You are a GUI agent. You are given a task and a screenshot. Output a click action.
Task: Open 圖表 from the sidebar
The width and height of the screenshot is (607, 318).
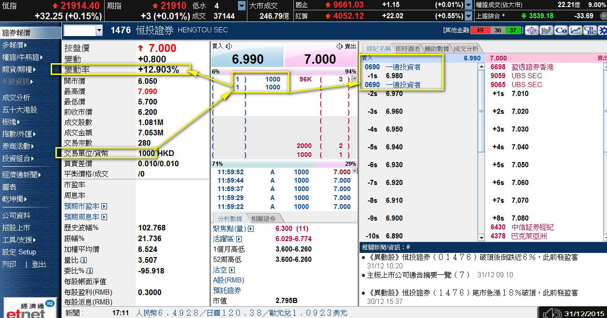click(x=9, y=187)
